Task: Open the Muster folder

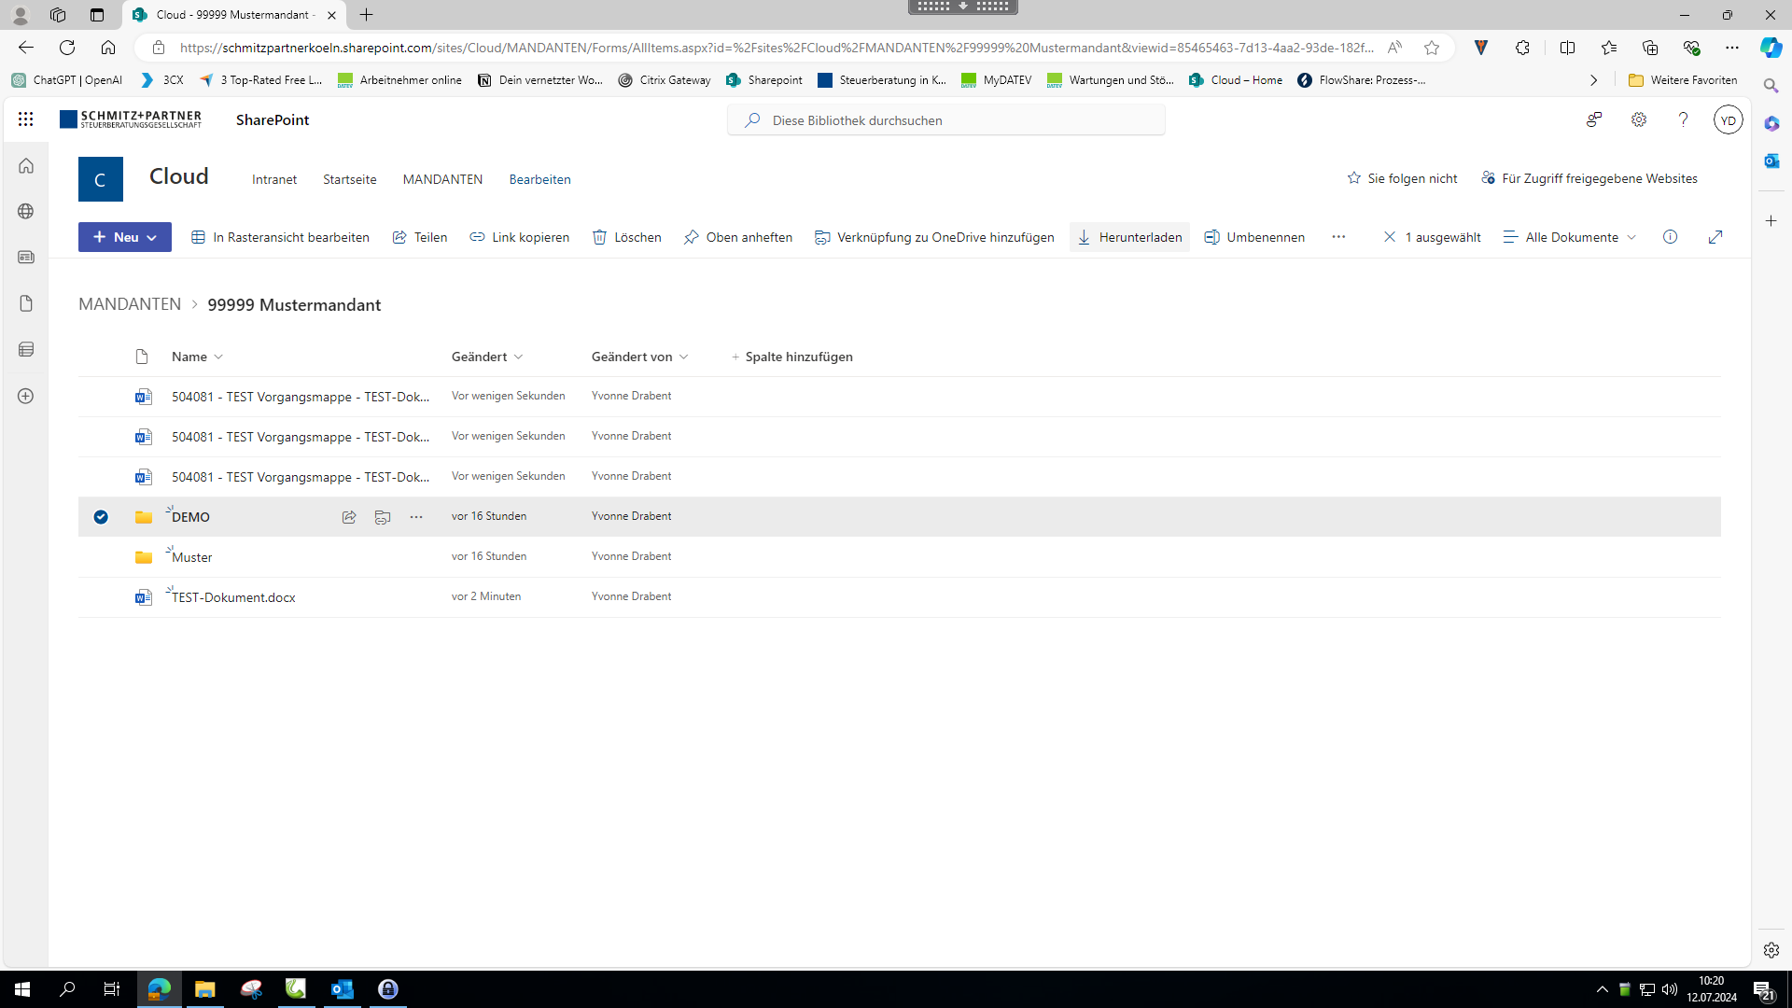Action: 192,557
